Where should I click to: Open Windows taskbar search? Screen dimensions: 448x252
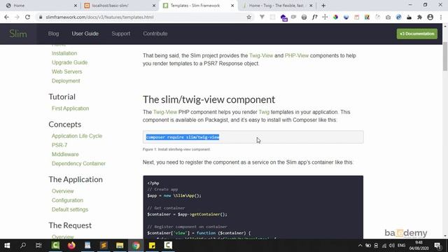pyautogui.click(x=23, y=246)
